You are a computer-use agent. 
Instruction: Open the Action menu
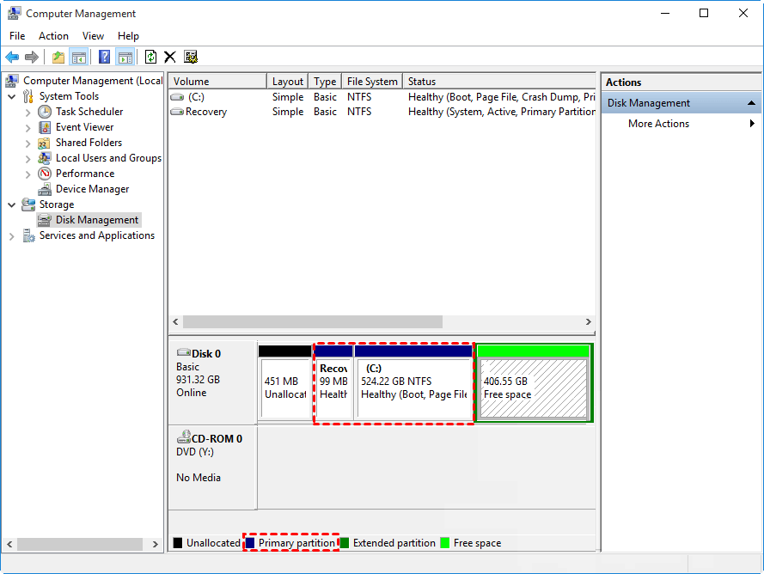pos(53,36)
